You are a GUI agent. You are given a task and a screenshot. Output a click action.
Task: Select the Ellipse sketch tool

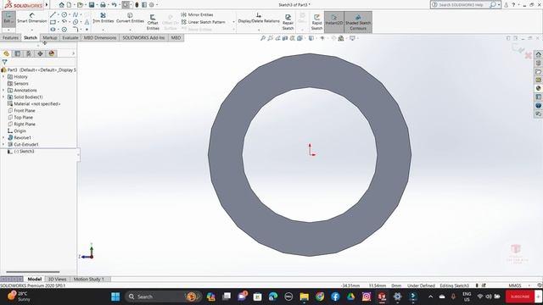[76, 22]
